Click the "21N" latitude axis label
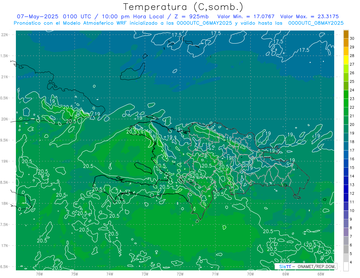This screenshot has height=278, width=360. tap(5, 77)
